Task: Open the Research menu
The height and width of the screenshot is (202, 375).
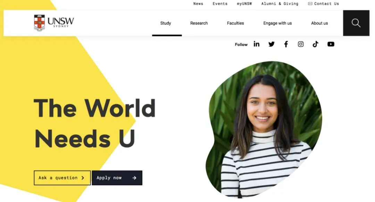Action: tap(199, 23)
